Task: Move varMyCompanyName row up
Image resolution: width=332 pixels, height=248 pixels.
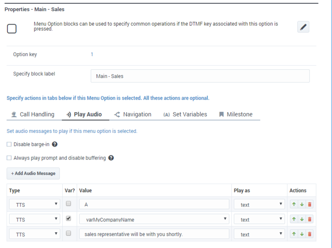Action: click(294, 219)
